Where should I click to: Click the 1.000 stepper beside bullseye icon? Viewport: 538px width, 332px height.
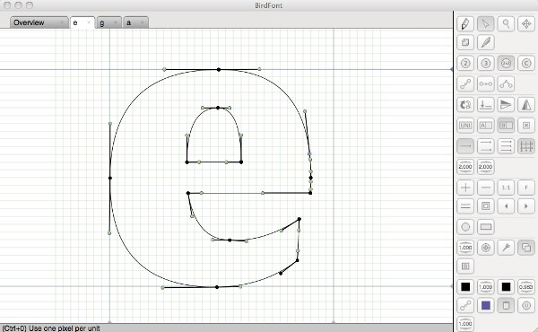pos(465,247)
